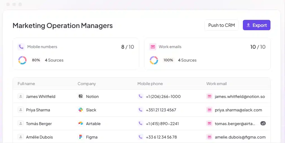
Task: Click phone number +1 (415) 890-2241
Action: click(x=162, y=124)
